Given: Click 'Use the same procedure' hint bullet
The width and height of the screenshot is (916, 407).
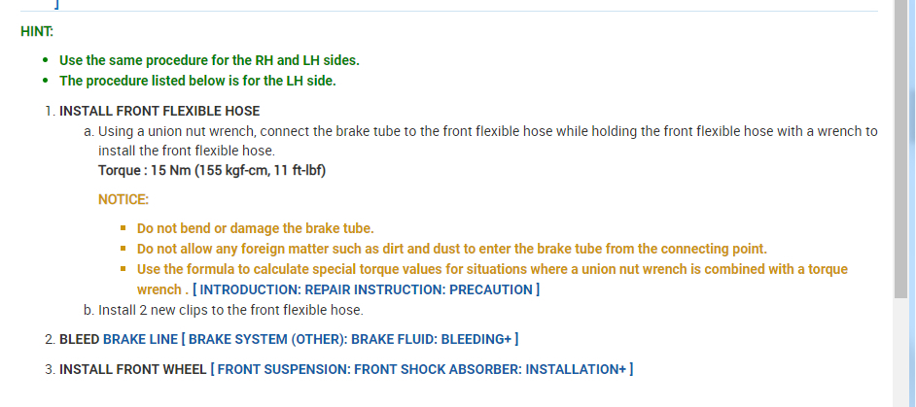Looking at the screenshot, I should point(209,60).
